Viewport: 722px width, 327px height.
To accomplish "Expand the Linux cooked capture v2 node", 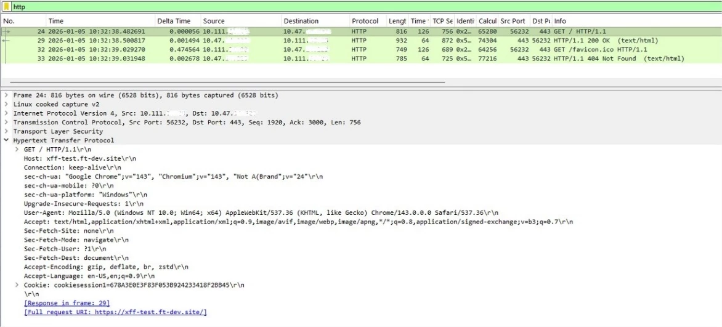I will point(6,105).
